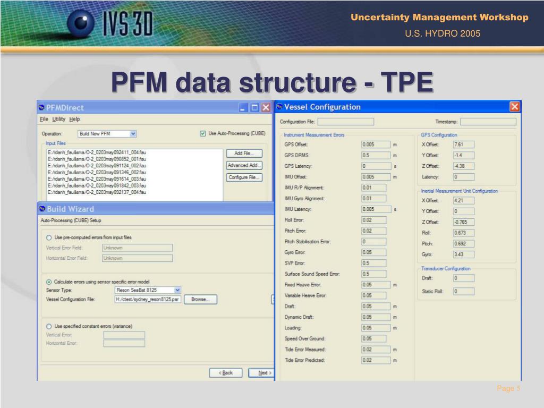The height and width of the screenshot is (408, 544).
Task: Click the Transducer Static Roll field
Action: (463, 292)
